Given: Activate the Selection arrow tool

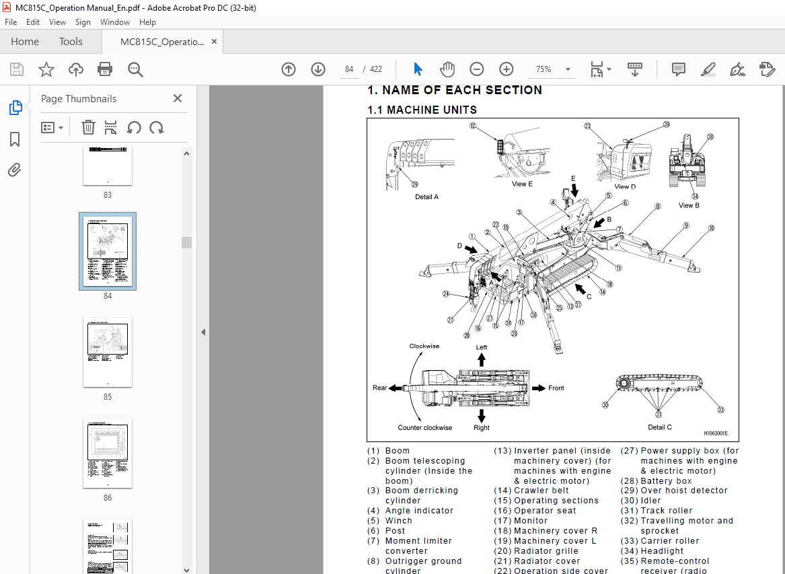Looking at the screenshot, I should (x=418, y=69).
